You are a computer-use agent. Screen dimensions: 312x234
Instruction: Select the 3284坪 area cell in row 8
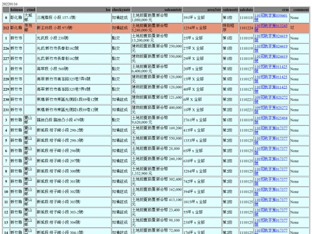(202, 171)
